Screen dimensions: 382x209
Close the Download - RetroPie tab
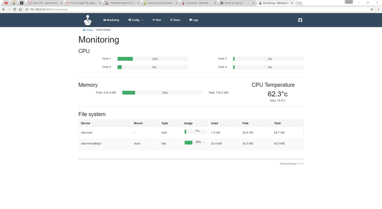[215, 3]
